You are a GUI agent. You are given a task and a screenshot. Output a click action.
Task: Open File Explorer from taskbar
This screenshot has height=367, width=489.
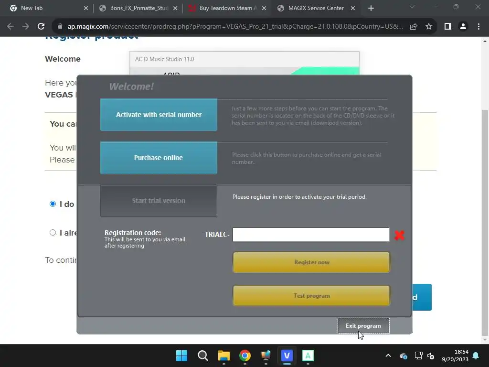(x=224, y=356)
